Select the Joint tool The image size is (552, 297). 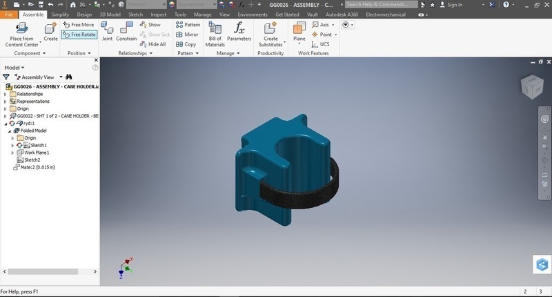click(x=107, y=31)
